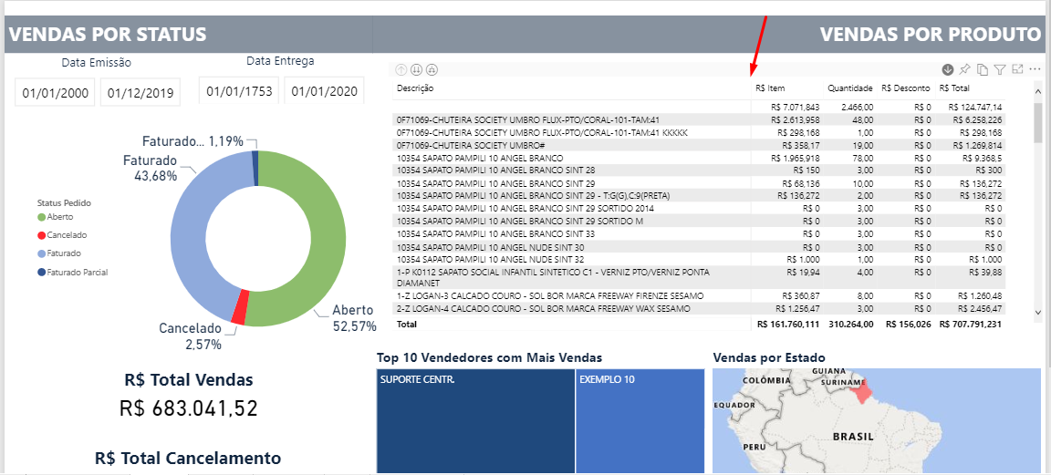Select Faturado Parcial legend entry
This screenshot has width=1051, height=475.
pyautogui.click(x=72, y=272)
